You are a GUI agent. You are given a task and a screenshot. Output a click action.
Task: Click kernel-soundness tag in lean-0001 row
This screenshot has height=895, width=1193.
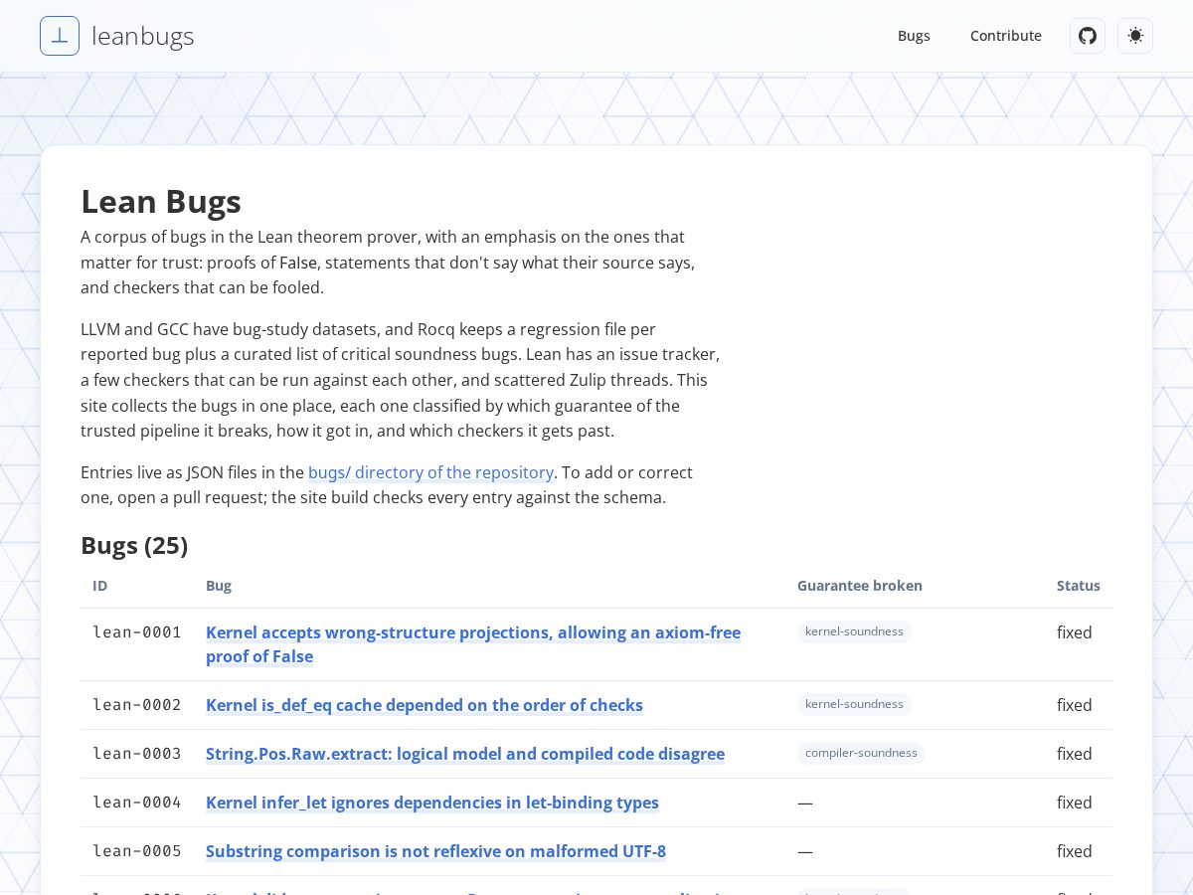[x=854, y=631]
